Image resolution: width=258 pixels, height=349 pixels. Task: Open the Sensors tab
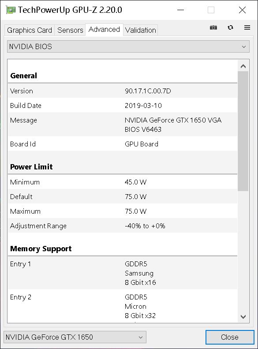[70, 30]
